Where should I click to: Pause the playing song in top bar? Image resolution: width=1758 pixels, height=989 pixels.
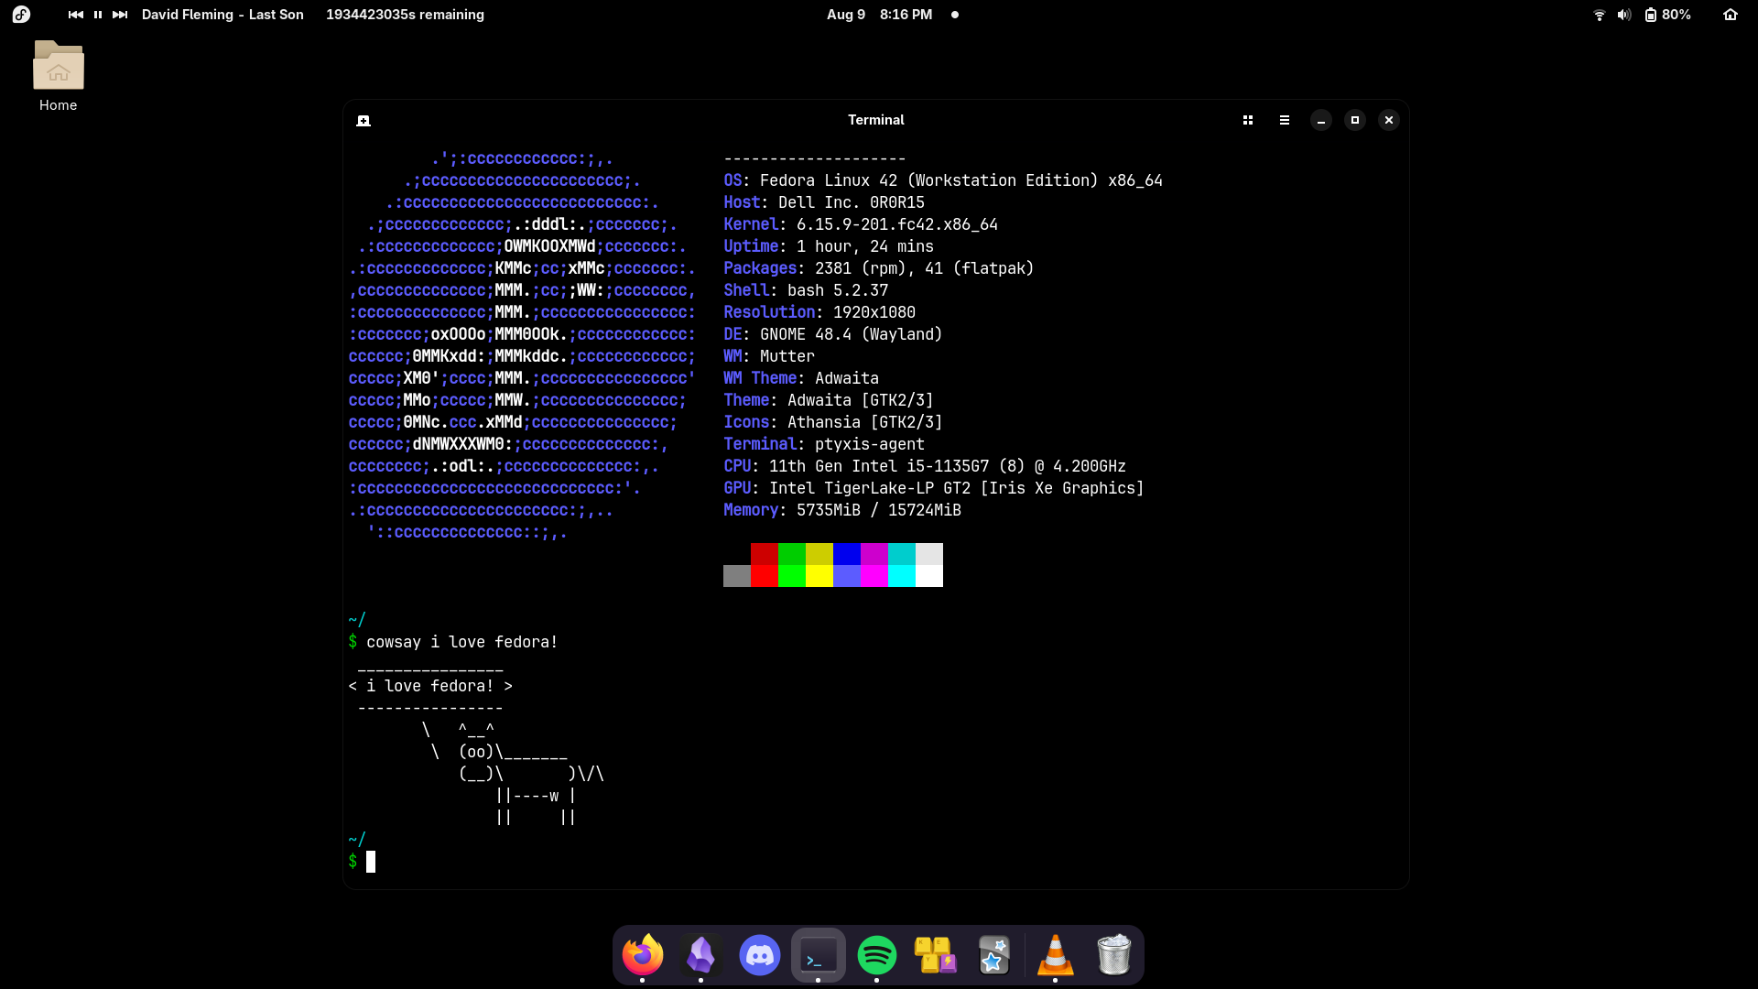[98, 15]
